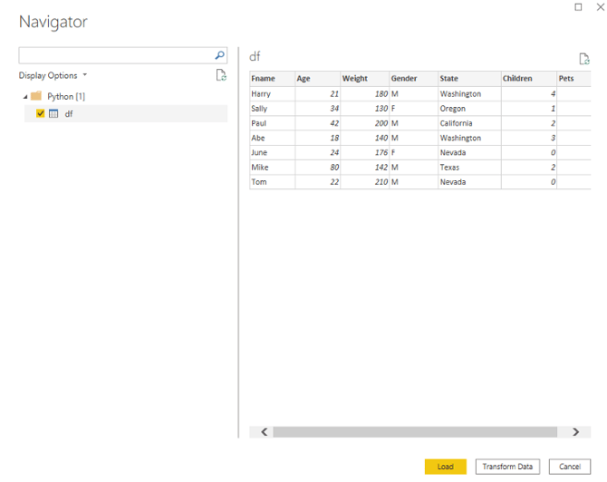Click the horizontal scrollbar thumb
This screenshot has height=482, width=607.
pos(414,432)
